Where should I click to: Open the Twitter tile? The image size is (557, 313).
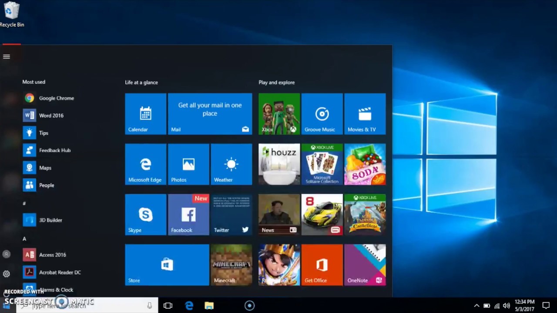(x=231, y=215)
